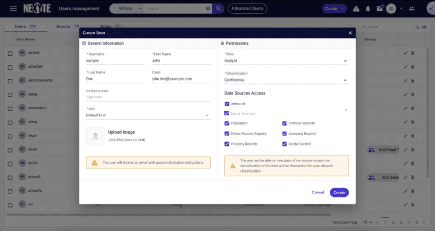This screenshot has height=231, width=435.
Task: Click the Upload Image arrow box
Action: [x=95, y=136]
